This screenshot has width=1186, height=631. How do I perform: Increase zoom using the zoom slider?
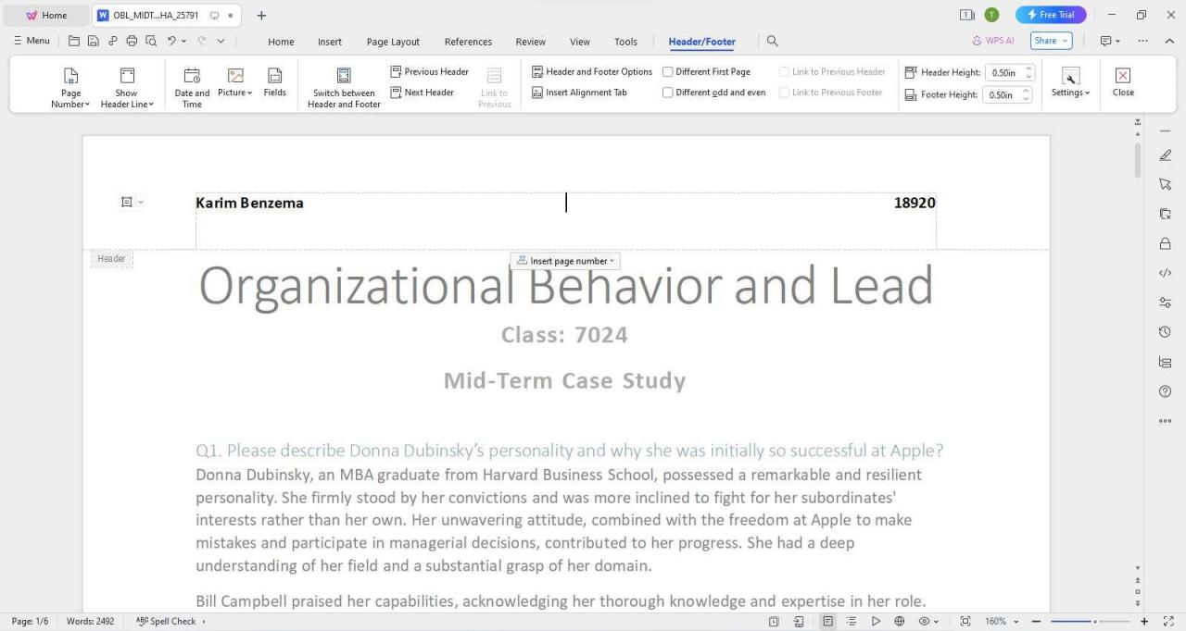pos(1143,621)
